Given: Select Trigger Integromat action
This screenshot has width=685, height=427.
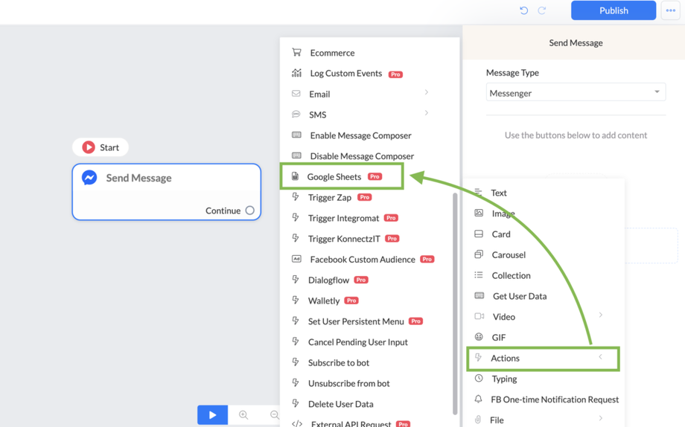Looking at the screenshot, I should [x=345, y=218].
